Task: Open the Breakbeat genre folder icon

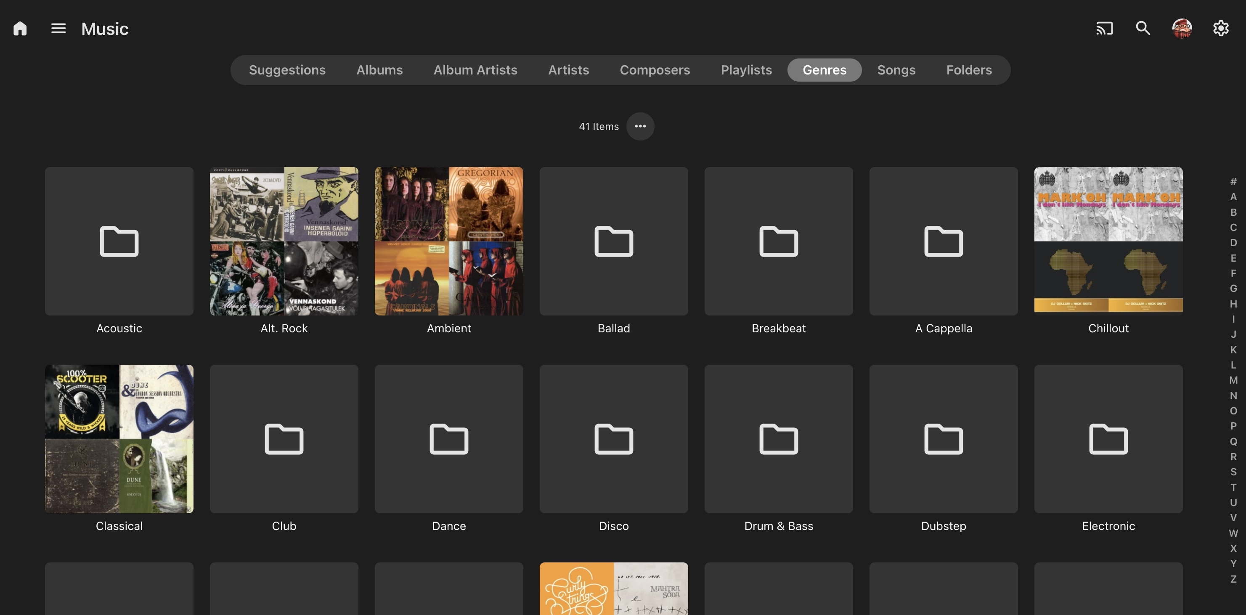Action: [x=778, y=241]
